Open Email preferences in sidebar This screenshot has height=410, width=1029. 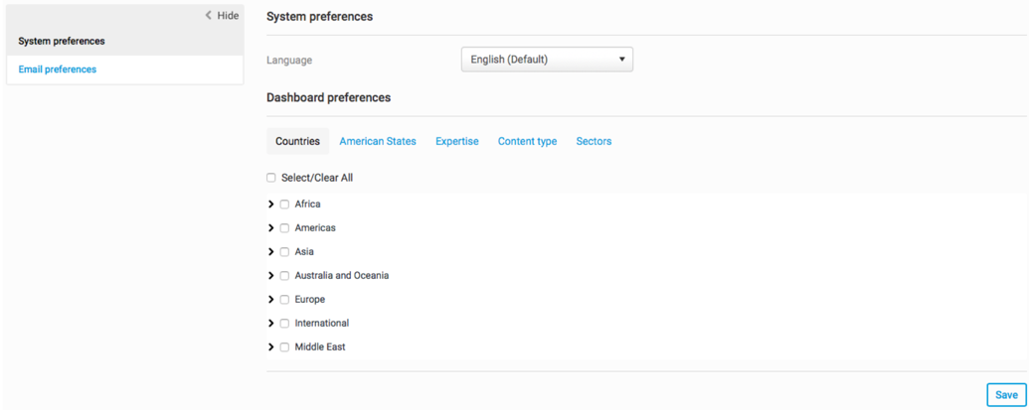(58, 69)
